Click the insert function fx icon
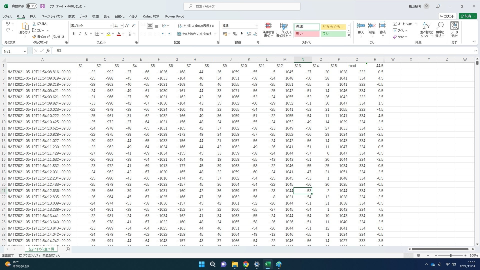 coord(48,51)
